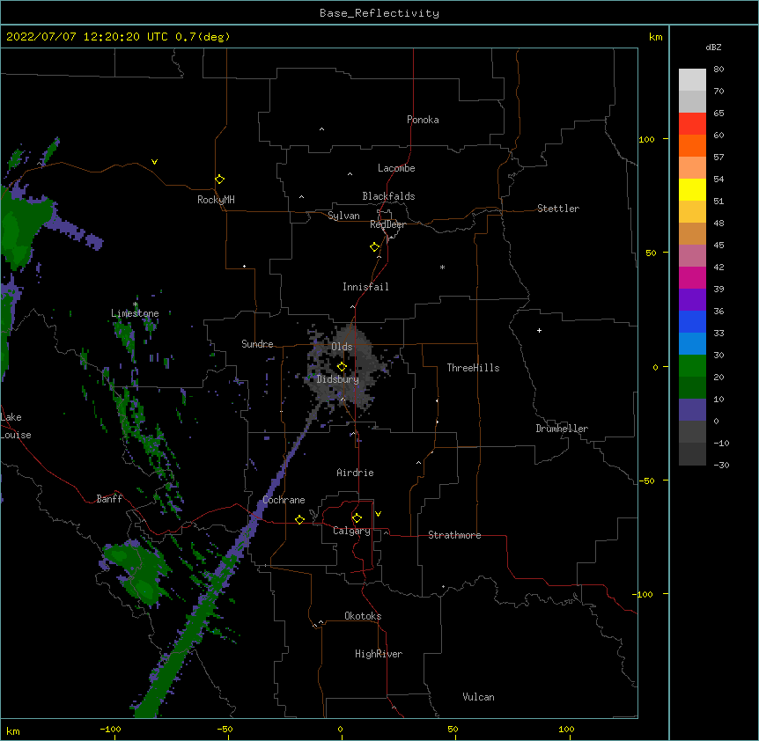Screen dimensions: 759x741
Task: Click the yellow V marker northwest of RockyMH
Action: (x=154, y=162)
